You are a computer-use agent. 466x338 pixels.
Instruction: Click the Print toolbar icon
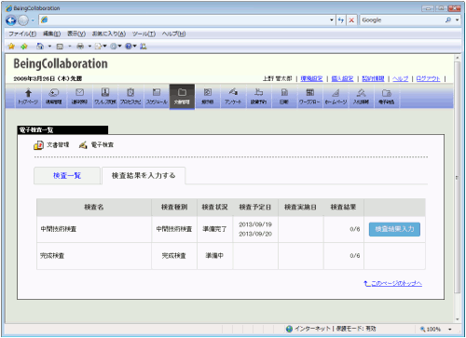(80, 47)
